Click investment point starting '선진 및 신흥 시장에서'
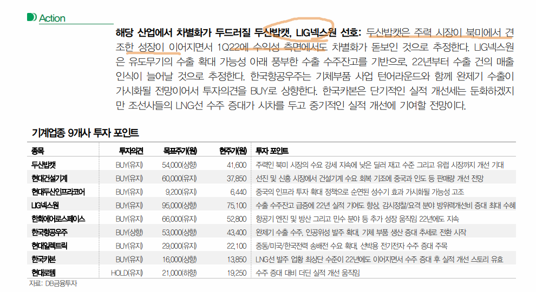 click(x=370, y=179)
